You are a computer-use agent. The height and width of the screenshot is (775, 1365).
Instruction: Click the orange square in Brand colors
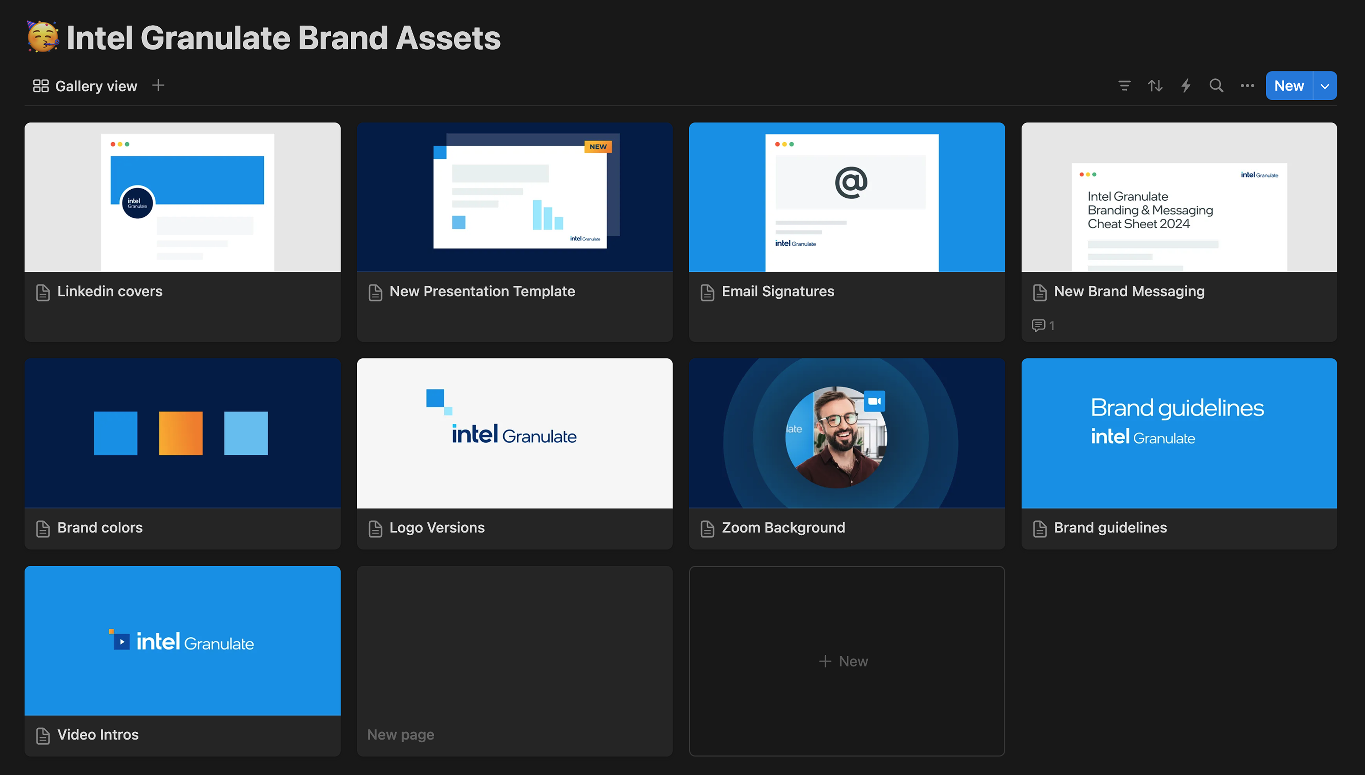pos(181,433)
